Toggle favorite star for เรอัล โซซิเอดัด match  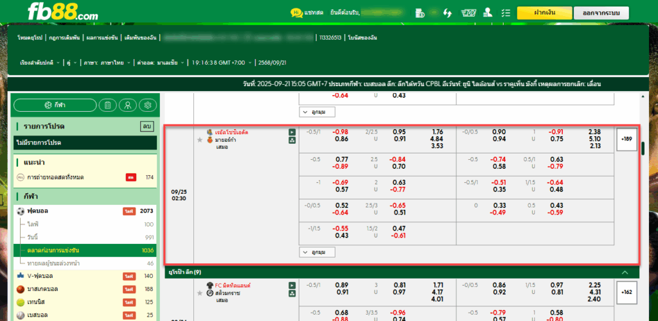tap(200, 140)
